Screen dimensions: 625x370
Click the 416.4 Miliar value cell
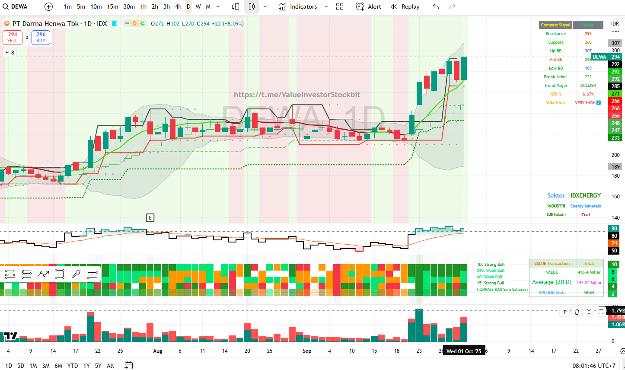(589, 272)
